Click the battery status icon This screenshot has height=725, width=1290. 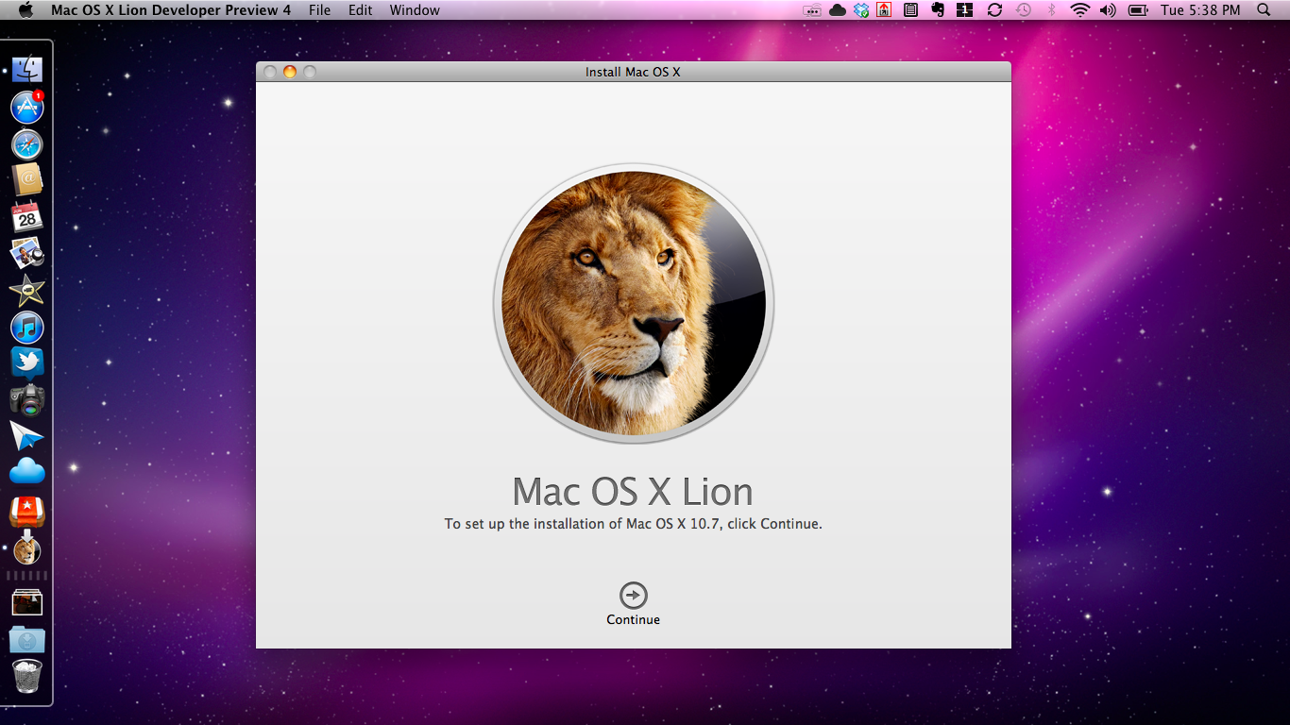[x=1138, y=10]
